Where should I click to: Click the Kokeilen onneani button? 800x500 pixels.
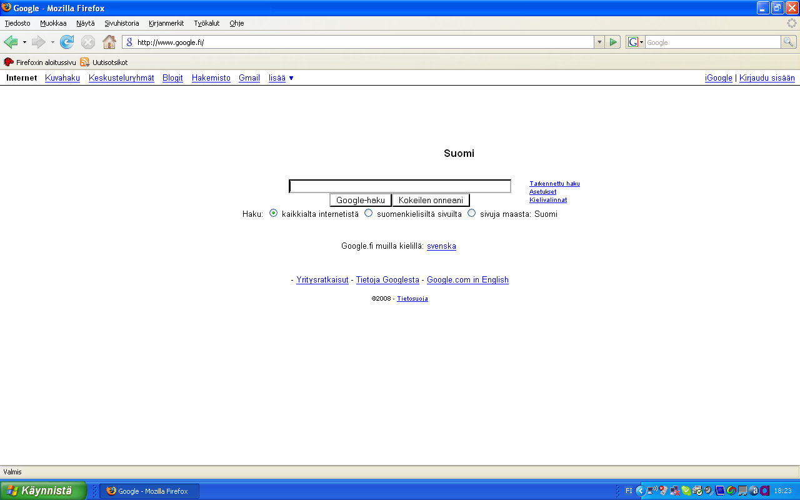[431, 200]
